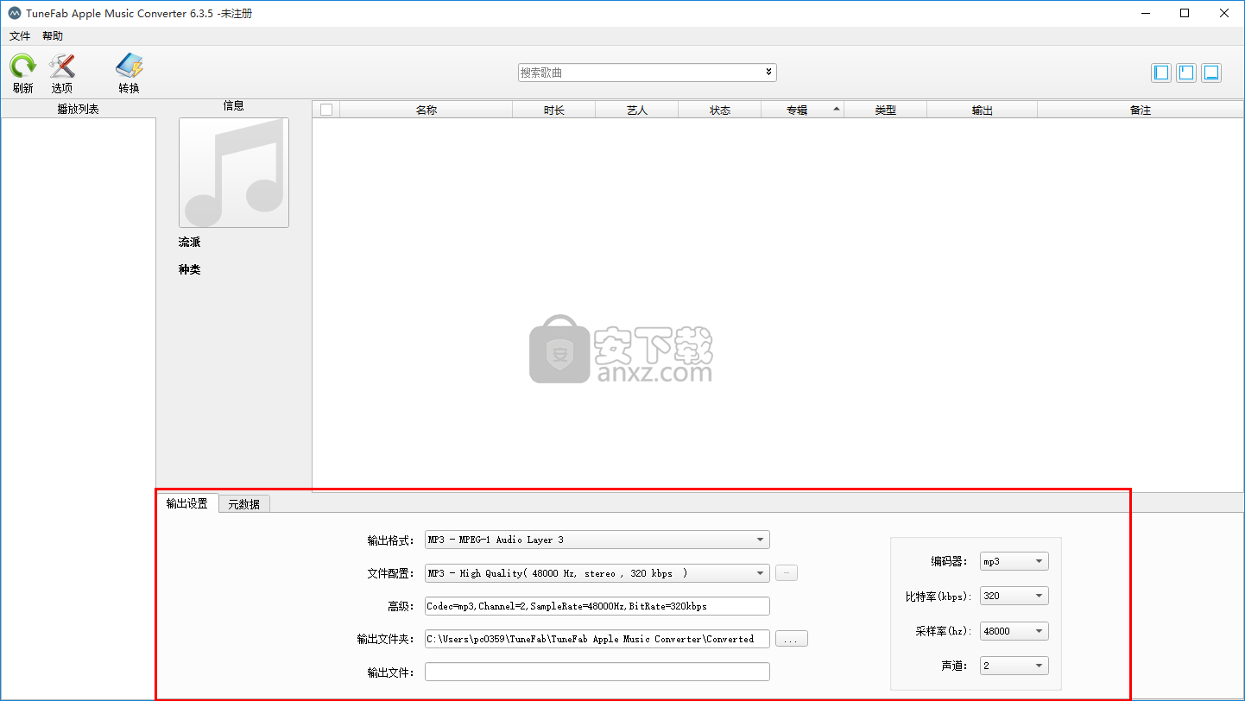The width and height of the screenshot is (1245, 701).
Task: Minimize the TuneFab window
Action: pos(1146,13)
